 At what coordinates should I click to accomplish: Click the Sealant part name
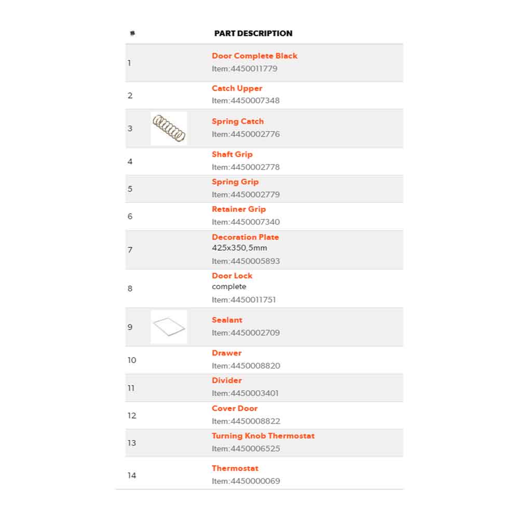227,320
